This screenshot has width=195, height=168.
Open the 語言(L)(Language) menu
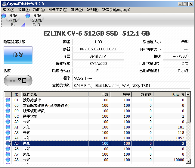[116, 10]
